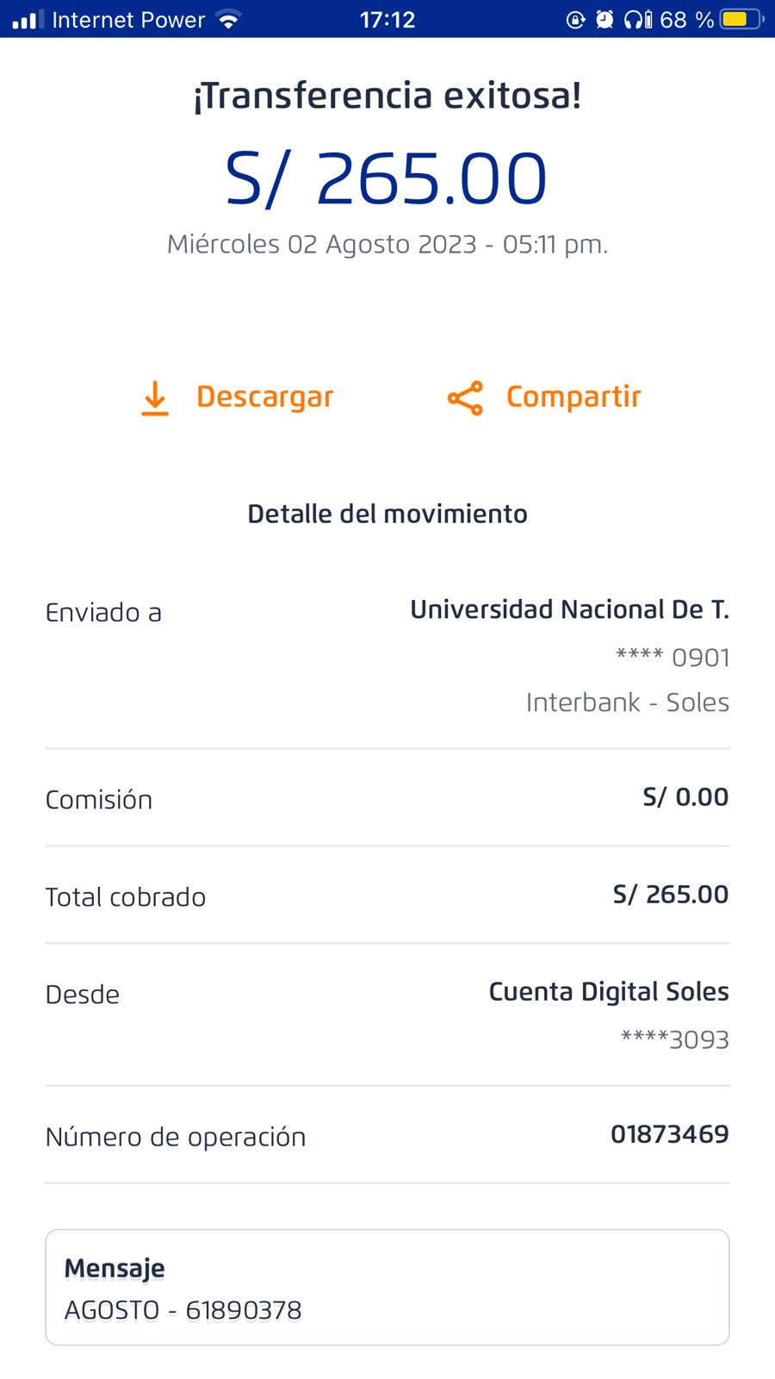This screenshot has width=775, height=1379.
Task: Tap the operation number 01873469
Action: [669, 1134]
